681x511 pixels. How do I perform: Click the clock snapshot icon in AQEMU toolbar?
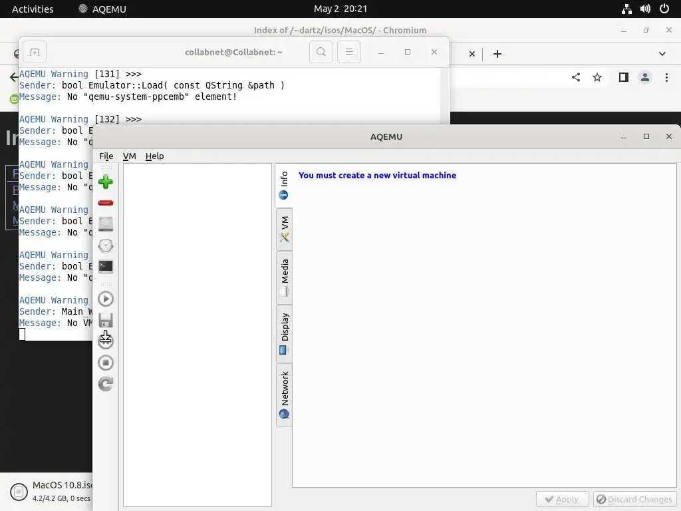coord(106,246)
